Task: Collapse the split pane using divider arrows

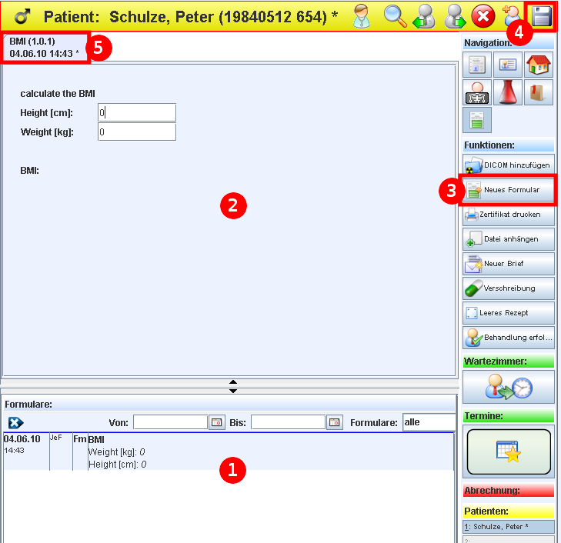Action: (233, 386)
